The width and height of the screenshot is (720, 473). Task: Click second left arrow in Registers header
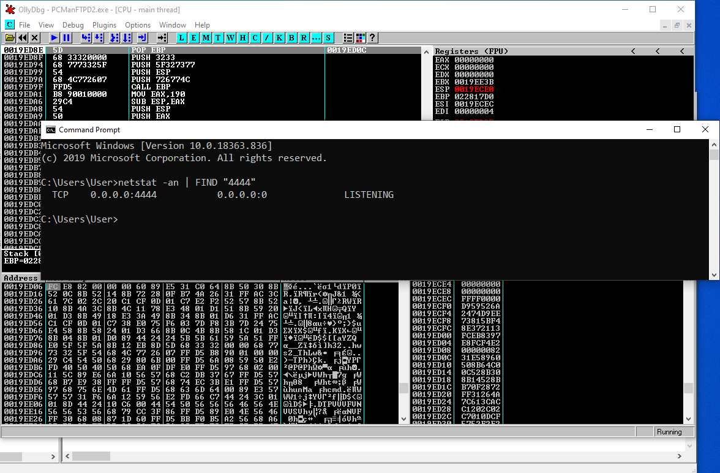click(x=658, y=51)
